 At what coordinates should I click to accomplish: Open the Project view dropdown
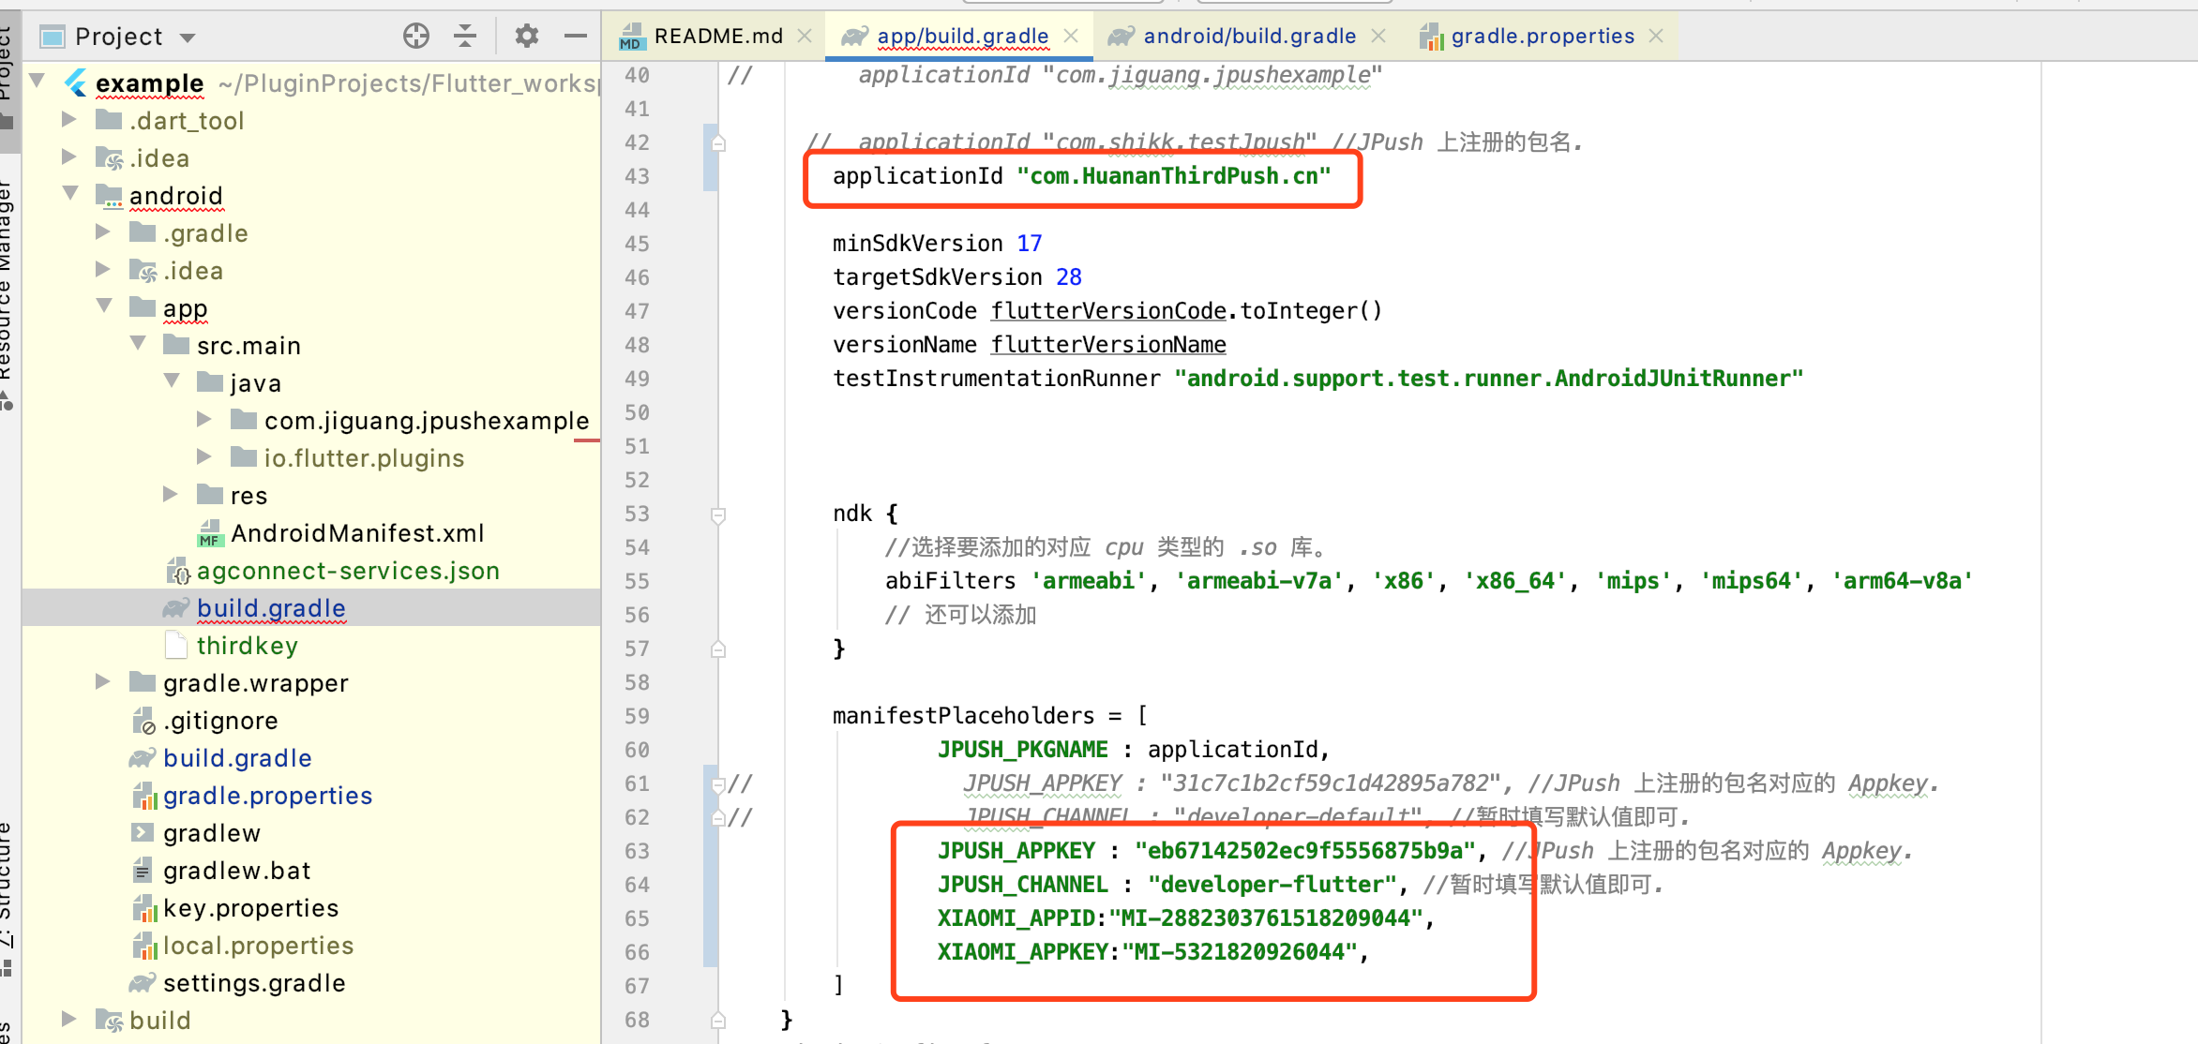click(188, 37)
